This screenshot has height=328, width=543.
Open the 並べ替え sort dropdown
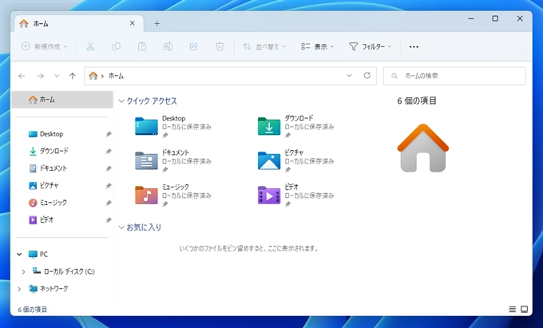[x=264, y=46]
